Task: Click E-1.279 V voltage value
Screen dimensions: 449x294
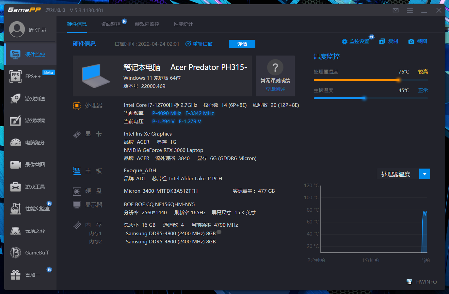Action: coord(190,122)
